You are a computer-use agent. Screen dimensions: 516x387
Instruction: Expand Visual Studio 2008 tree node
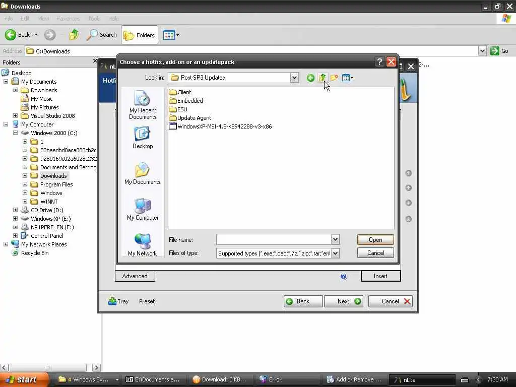point(16,116)
